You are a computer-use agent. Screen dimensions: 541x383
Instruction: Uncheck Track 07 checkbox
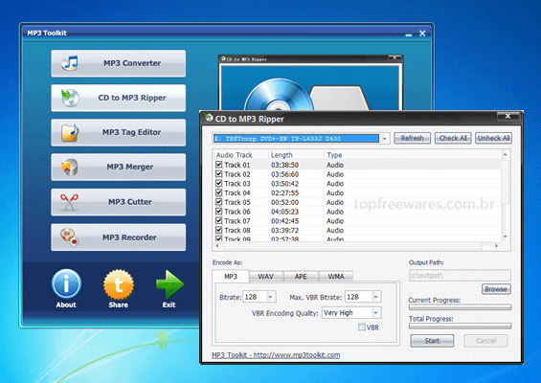pos(218,220)
